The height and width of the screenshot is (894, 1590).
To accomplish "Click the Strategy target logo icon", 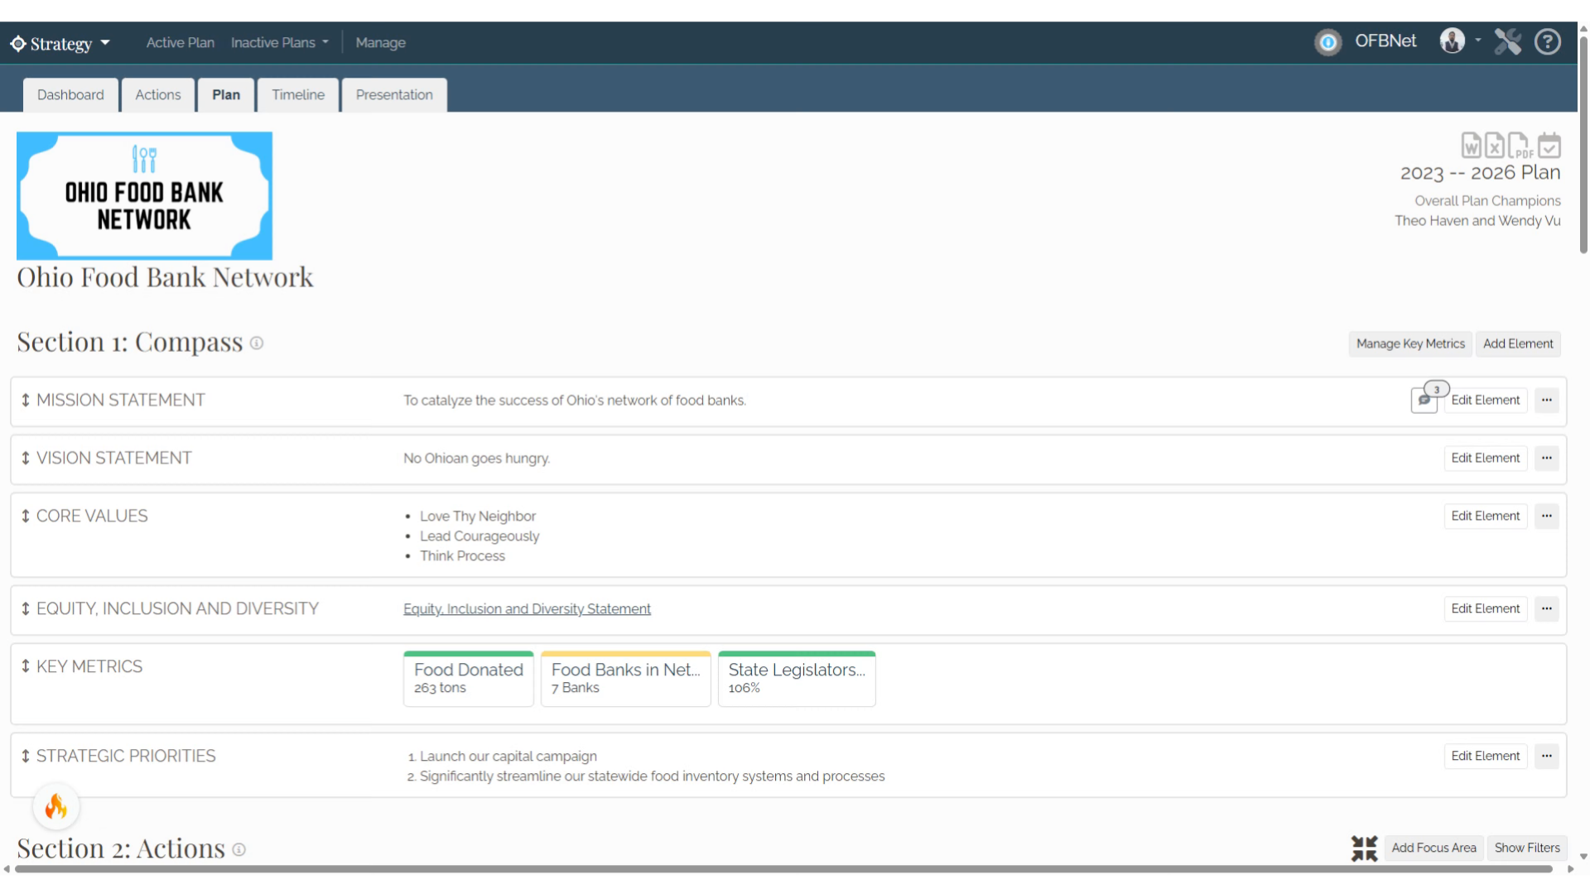I will 18,43.
